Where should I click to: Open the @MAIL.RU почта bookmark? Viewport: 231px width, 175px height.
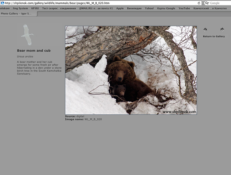[x=96, y=8]
